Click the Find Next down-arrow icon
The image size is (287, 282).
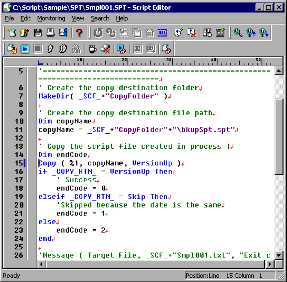pyautogui.click(x=264, y=33)
